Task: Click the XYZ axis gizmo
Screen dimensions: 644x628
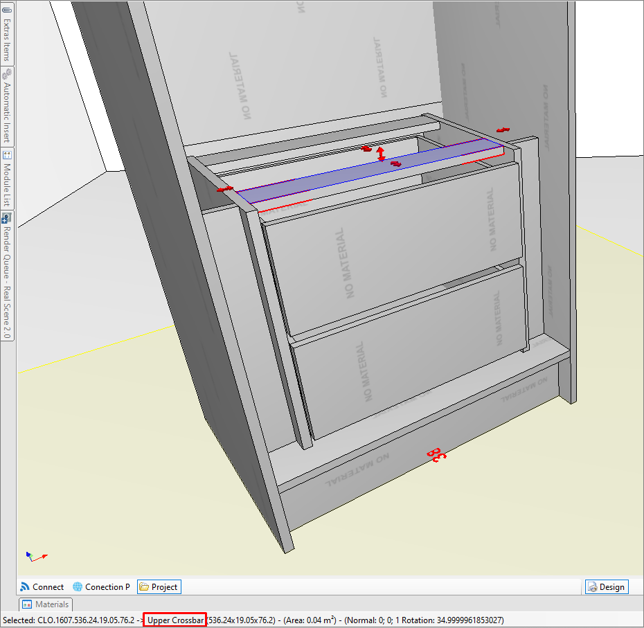Action: click(36, 555)
